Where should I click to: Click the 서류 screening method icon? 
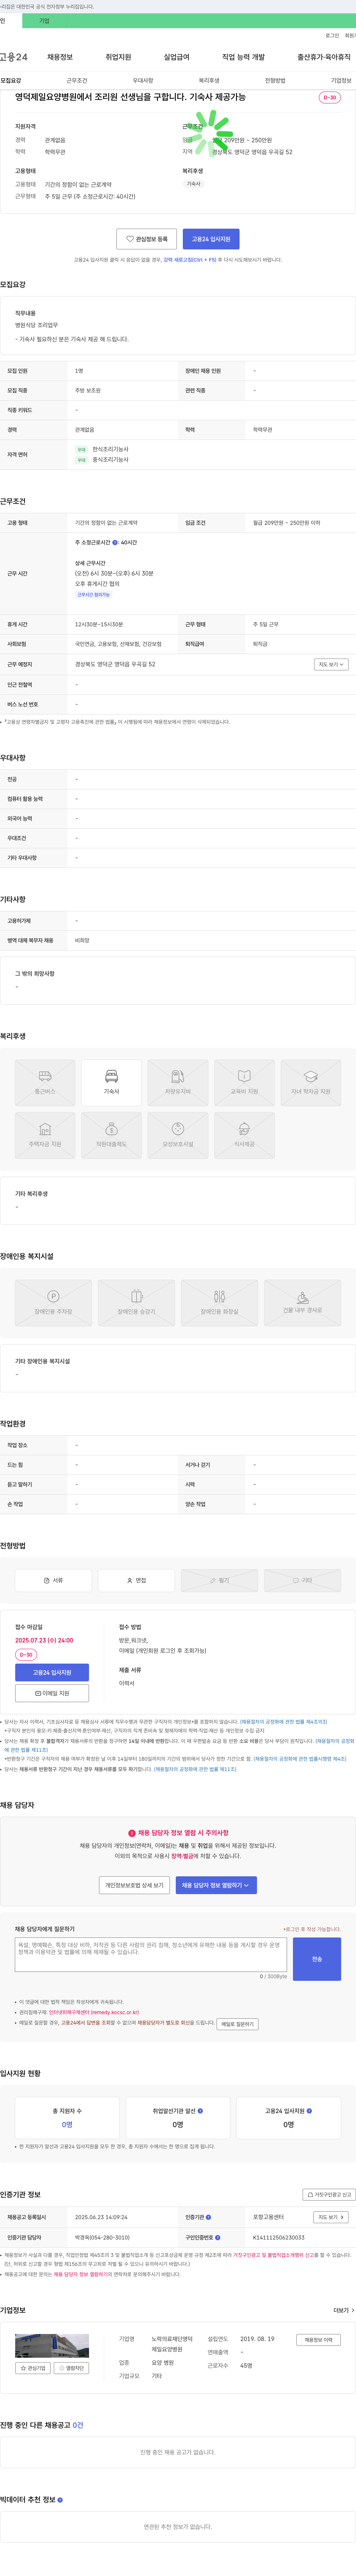(53, 1580)
